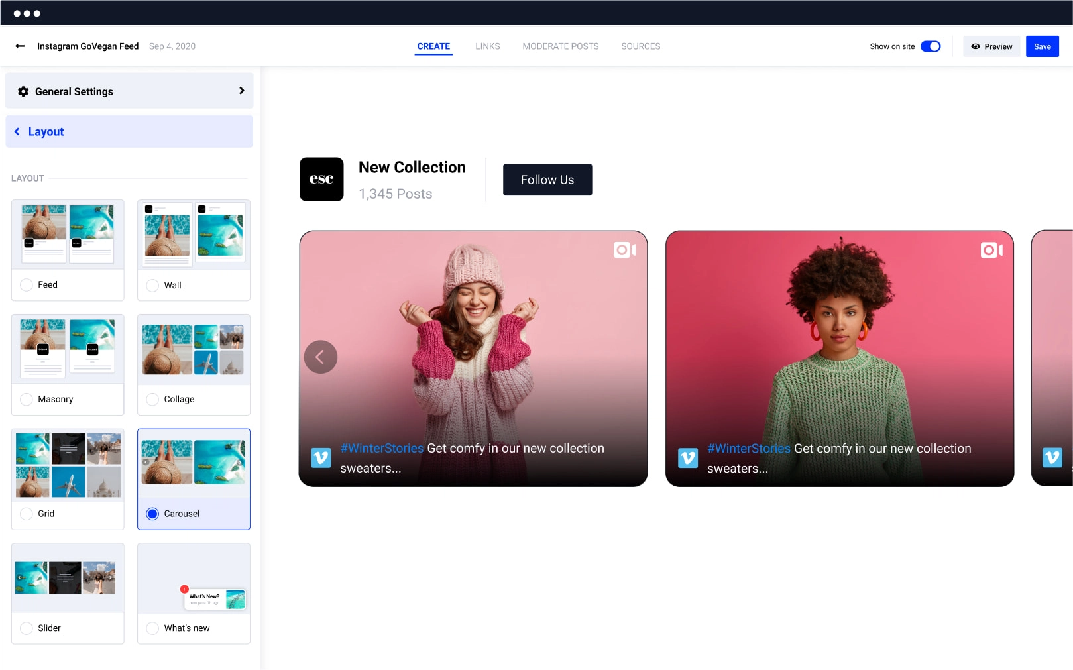Click the previous slide arrow on carousel
The image size is (1073, 670).
pyautogui.click(x=321, y=357)
